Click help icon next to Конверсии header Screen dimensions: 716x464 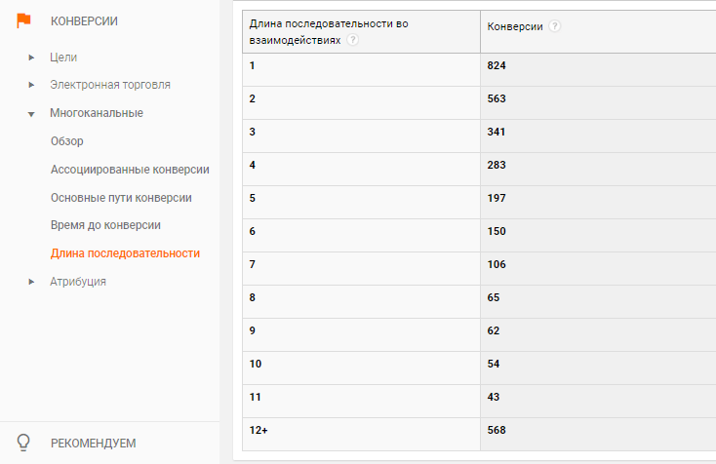[x=554, y=26]
